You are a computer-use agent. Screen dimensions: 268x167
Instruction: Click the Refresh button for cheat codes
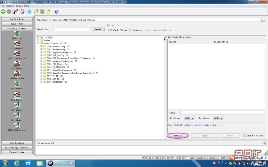[178, 136]
